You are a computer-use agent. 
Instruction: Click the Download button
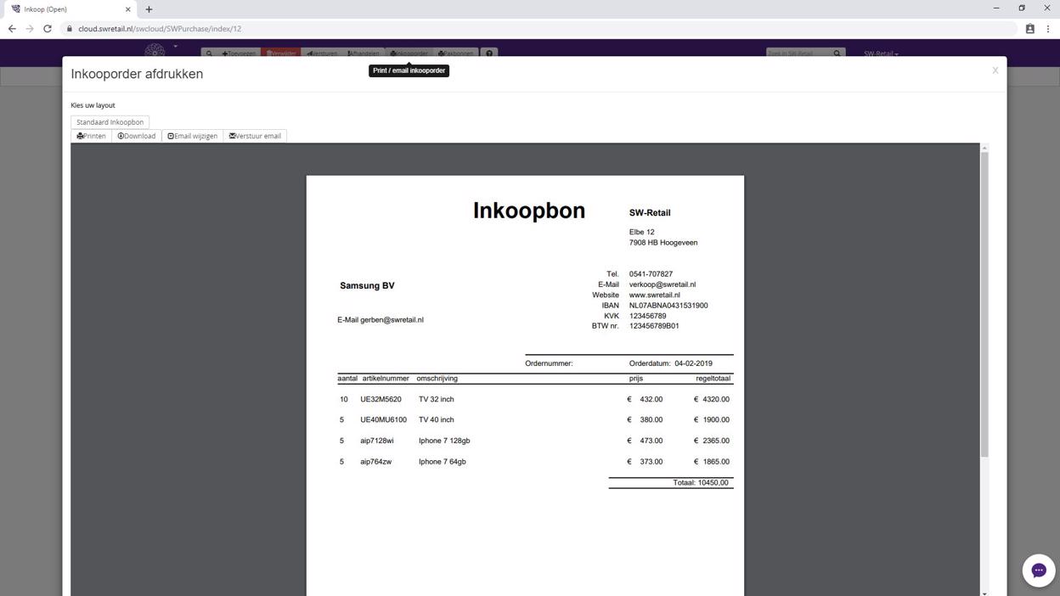point(137,136)
